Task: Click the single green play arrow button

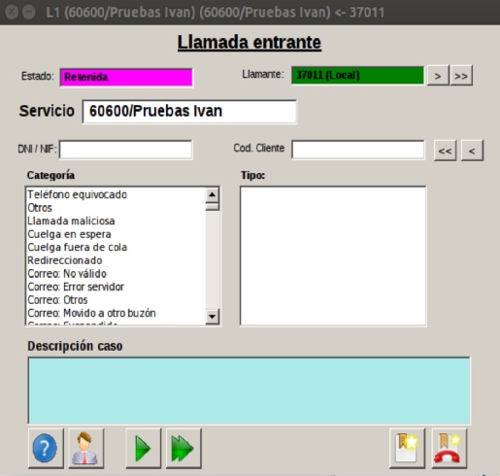Action: 143,448
